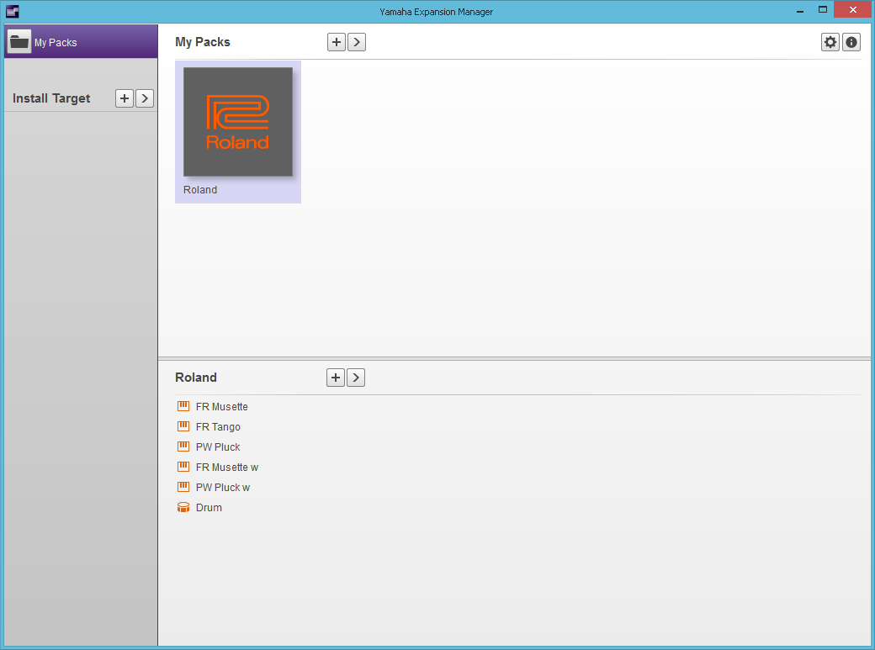Click the keyboard icon beside PW Pluck w
This screenshot has width=875, height=650.
click(x=183, y=487)
